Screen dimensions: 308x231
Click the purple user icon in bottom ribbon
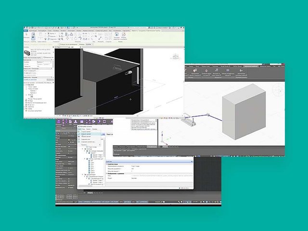click(76, 122)
